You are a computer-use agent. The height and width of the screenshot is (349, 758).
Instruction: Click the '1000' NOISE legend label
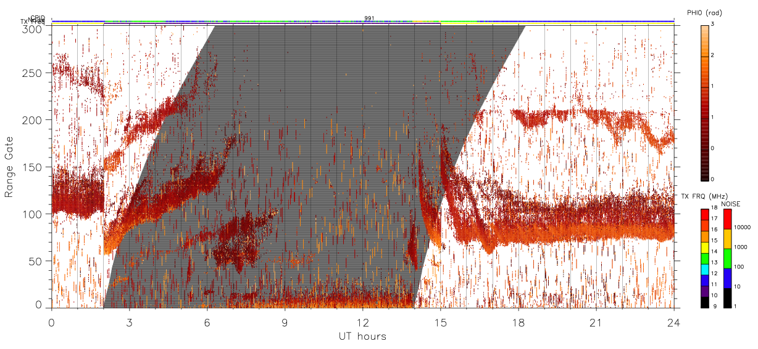pos(741,247)
